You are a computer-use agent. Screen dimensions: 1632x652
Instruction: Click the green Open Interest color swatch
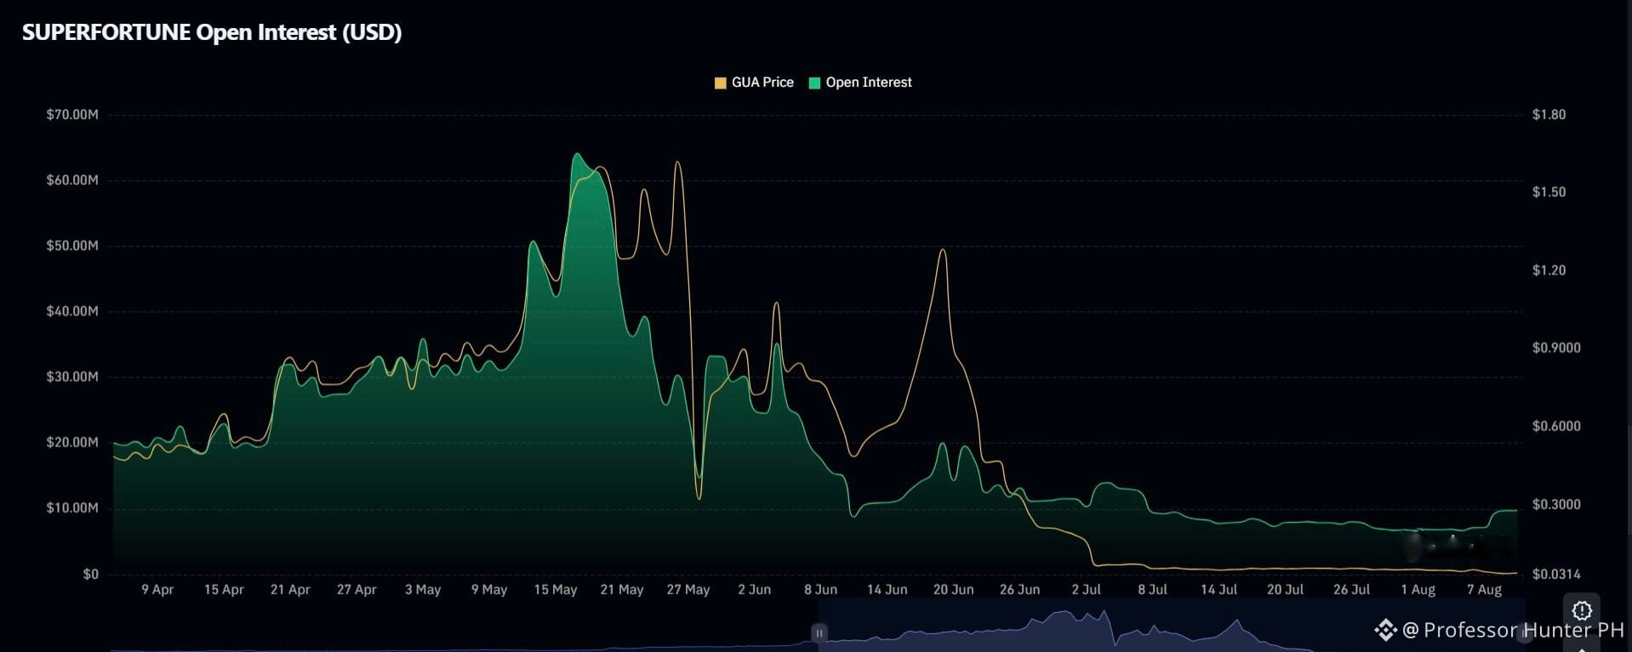(814, 83)
